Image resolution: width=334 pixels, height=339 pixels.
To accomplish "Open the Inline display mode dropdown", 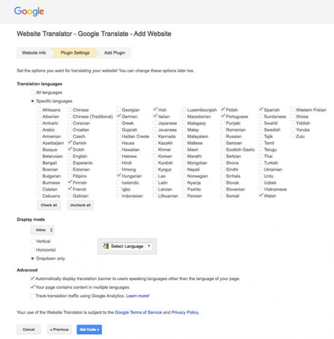I will [43, 230].
